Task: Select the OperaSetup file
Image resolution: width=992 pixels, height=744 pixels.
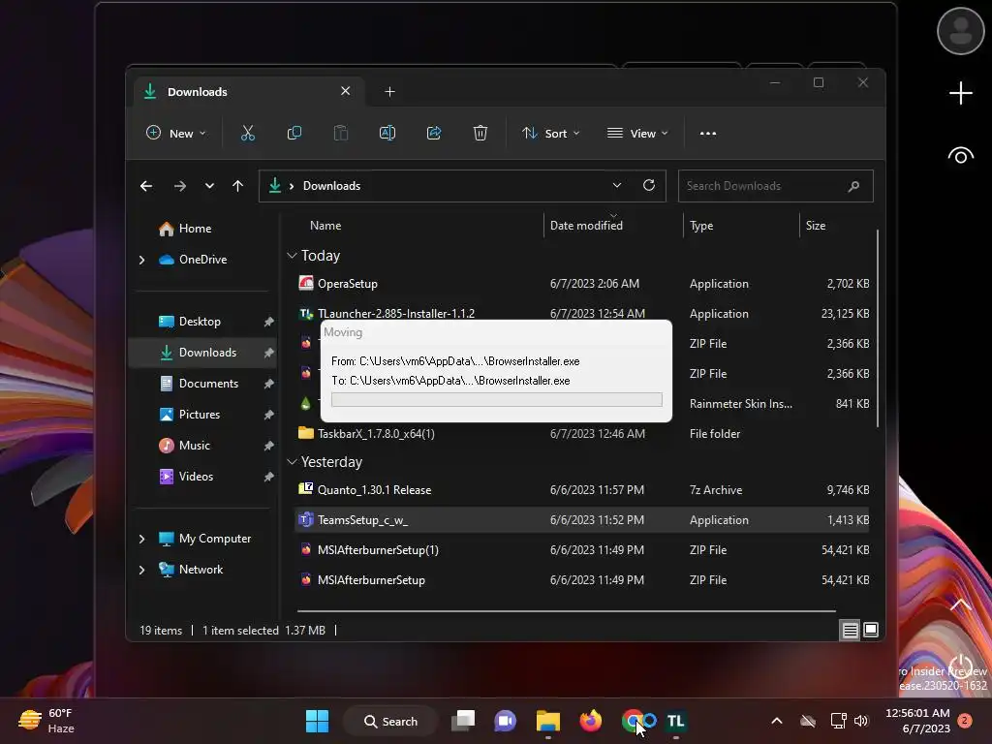Action: click(582, 284)
